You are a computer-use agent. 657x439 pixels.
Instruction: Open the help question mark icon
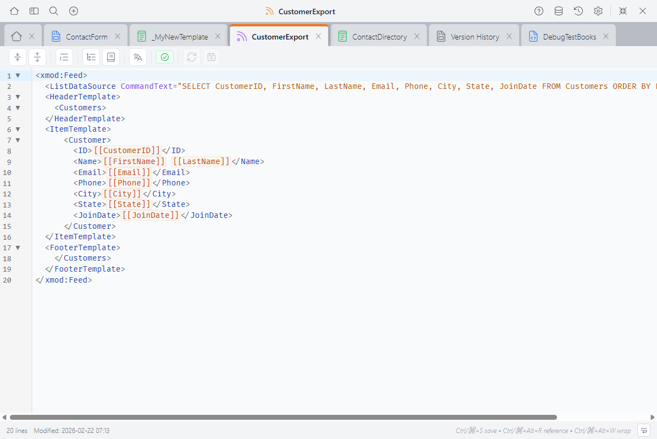[539, 12]
